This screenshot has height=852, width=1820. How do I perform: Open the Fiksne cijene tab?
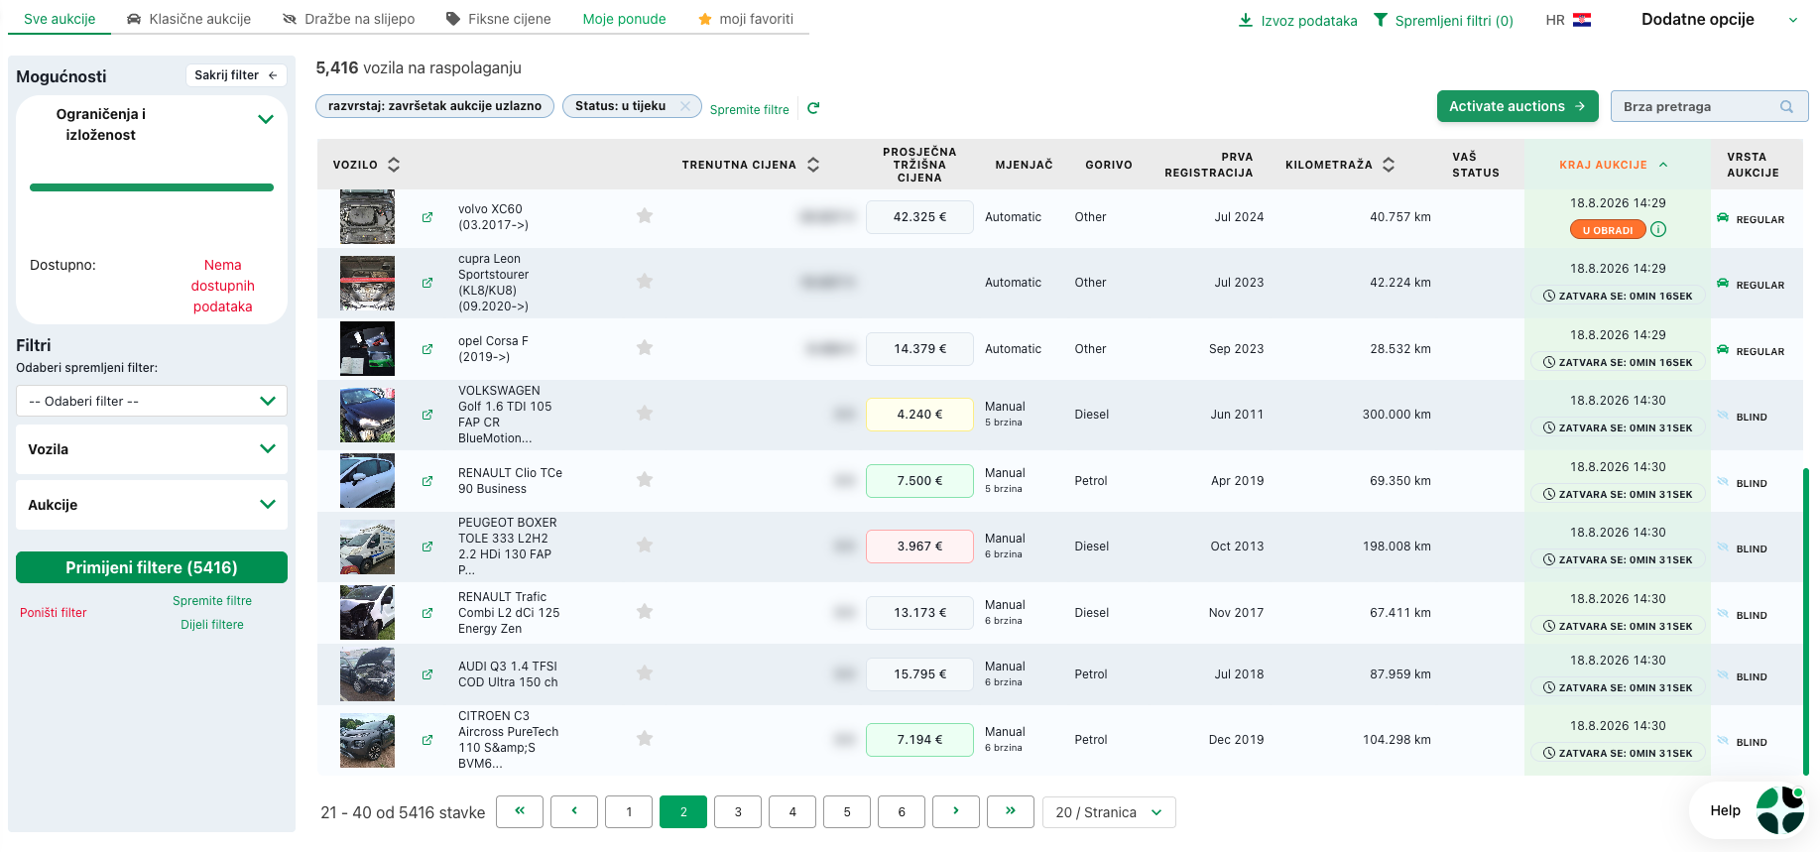pyautogui.click(x=498, y=19)
